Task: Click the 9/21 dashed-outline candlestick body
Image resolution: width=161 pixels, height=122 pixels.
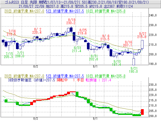Action: click(x=134, y=62)
